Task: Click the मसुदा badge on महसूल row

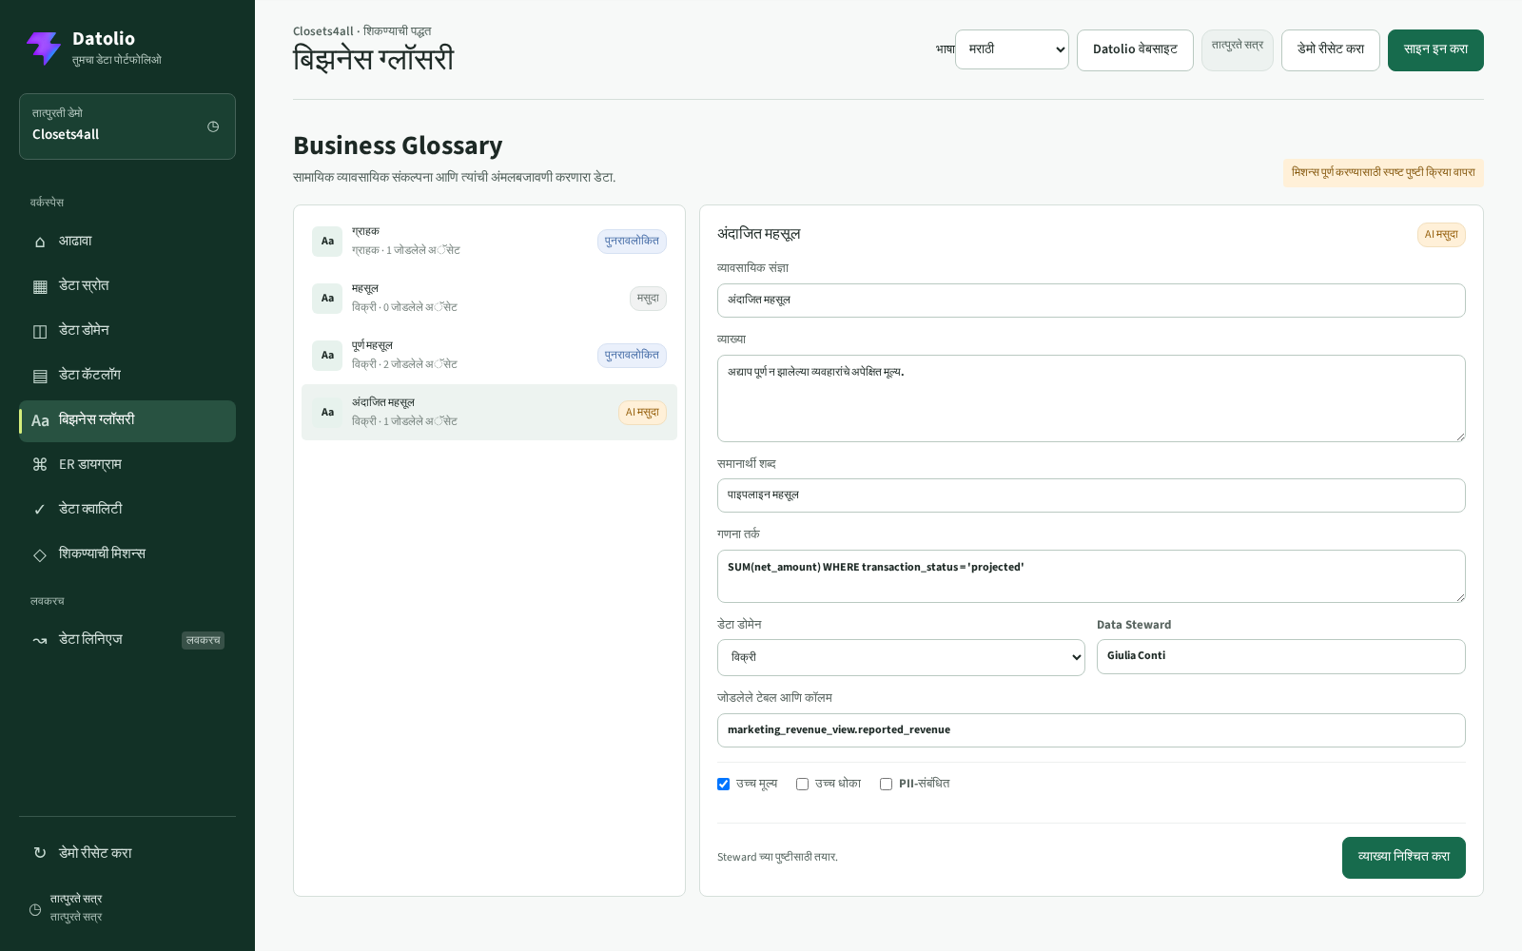Action: 648,299
